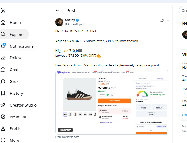Open the three-dot menu on the post
Viewport: 187px width, 143px height.
[x=167, y=20]
